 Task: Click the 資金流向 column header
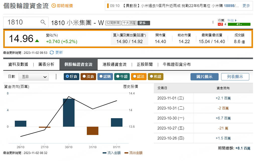click(x=223, y=88)
